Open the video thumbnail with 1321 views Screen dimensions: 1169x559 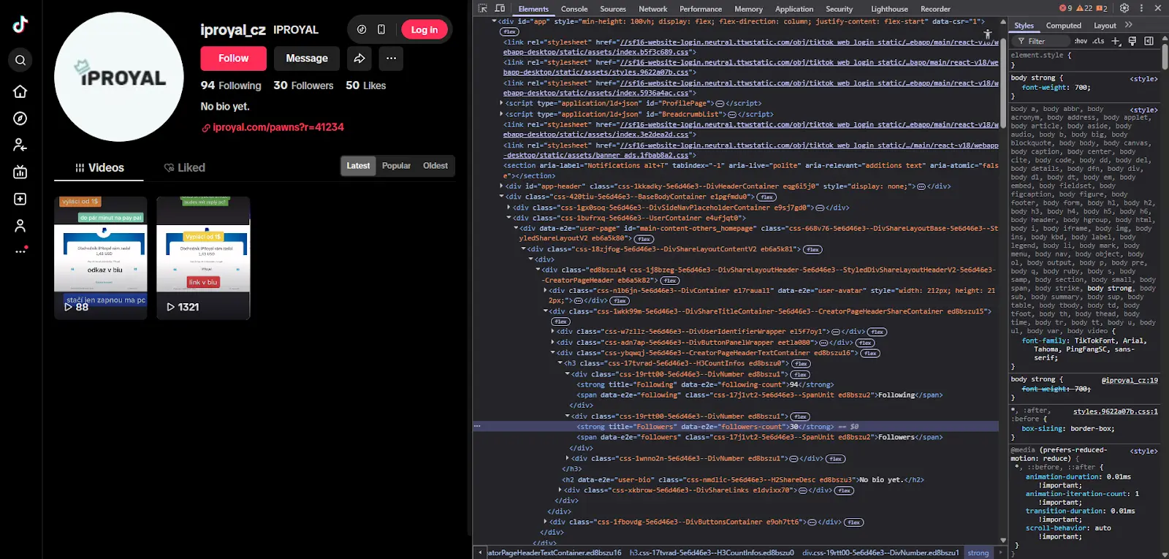click(203, 257)
